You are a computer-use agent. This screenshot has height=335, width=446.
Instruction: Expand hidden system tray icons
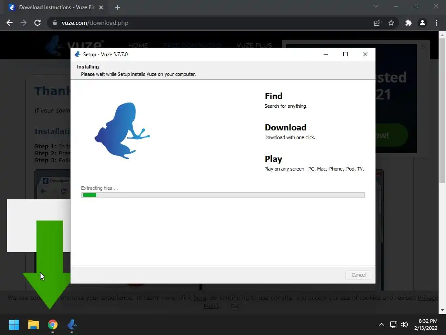382,325
